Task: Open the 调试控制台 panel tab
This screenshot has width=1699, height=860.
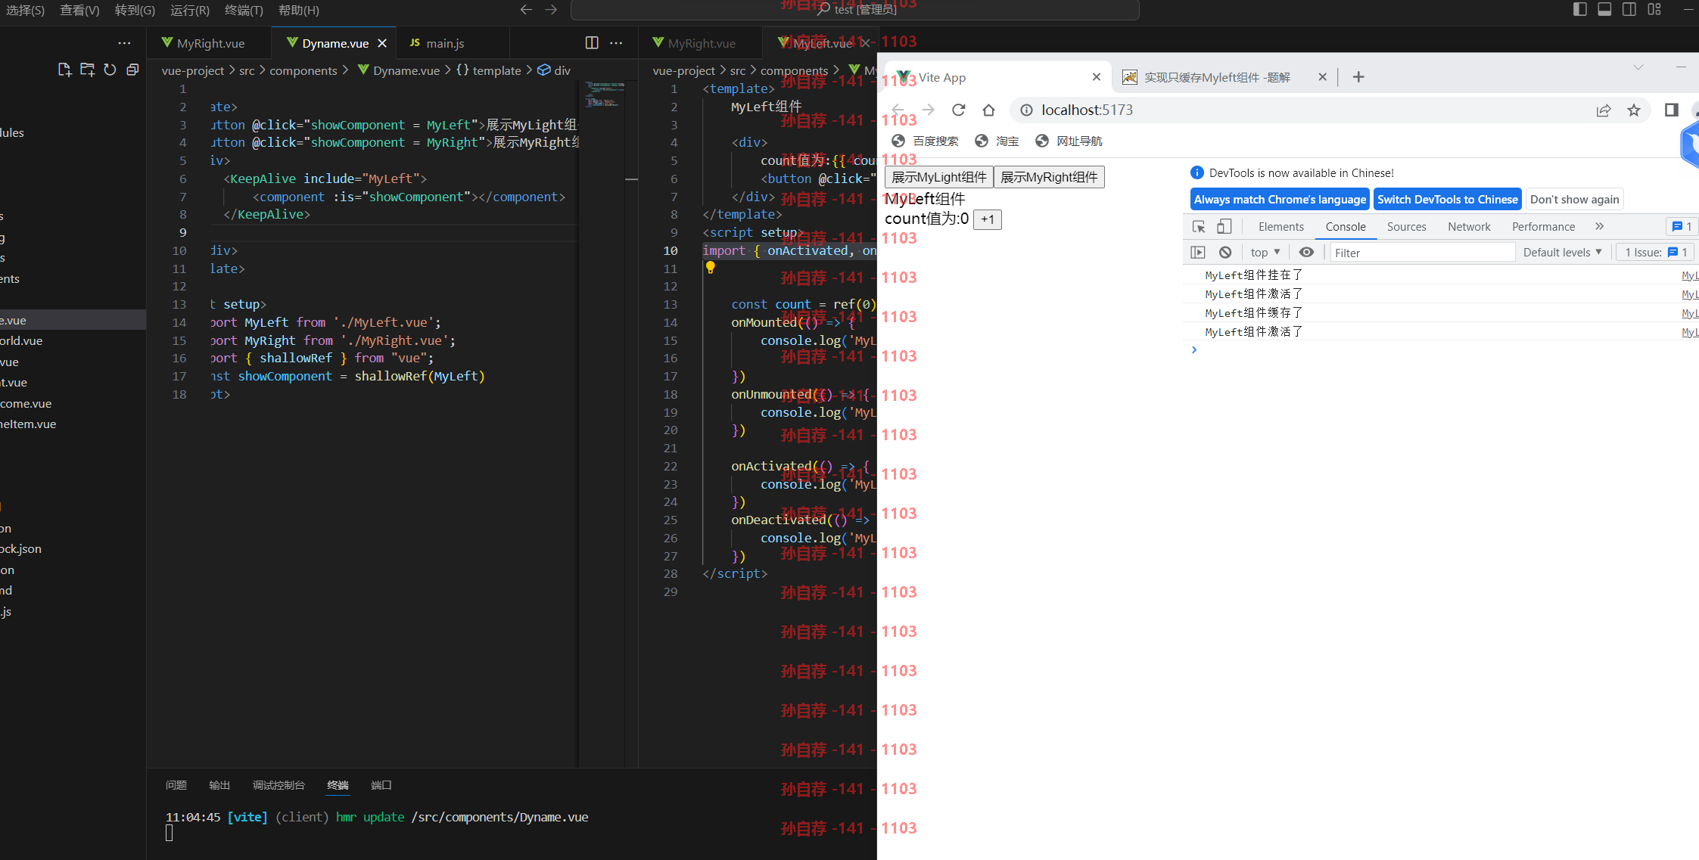Action: [x=278, y=785]
